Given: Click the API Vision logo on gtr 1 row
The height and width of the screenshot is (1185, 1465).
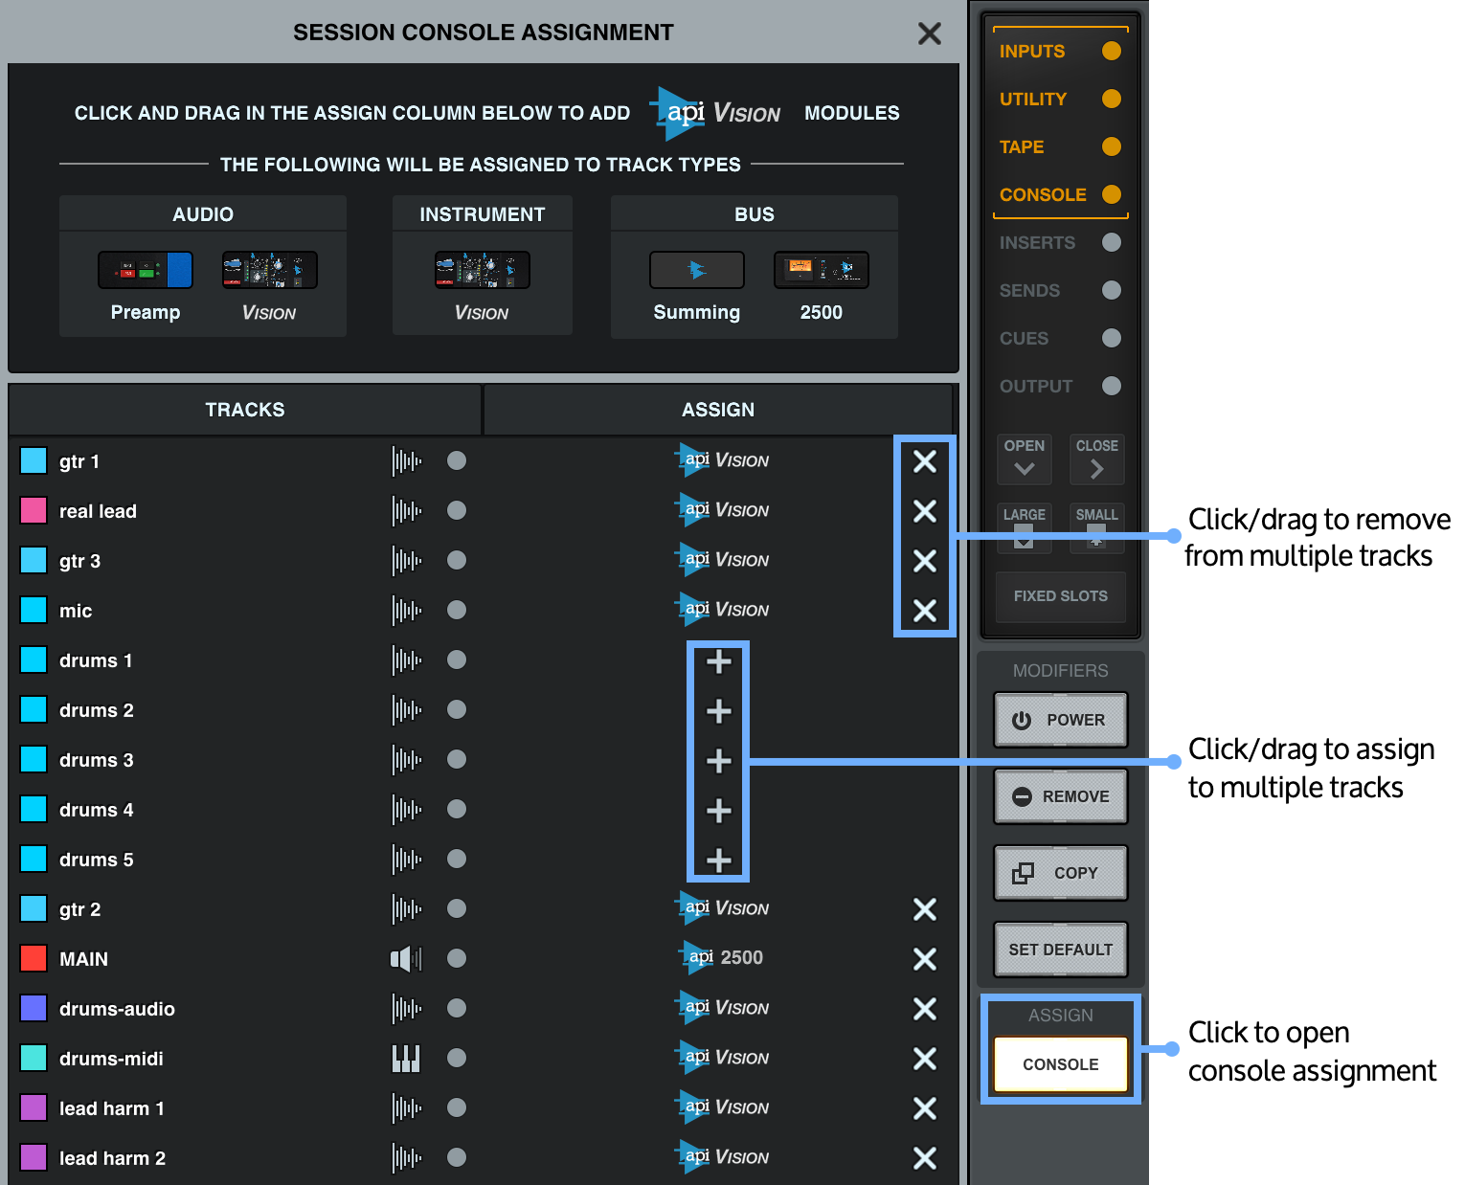Looking at the screenshot, I should pyautogui.click(x=722, y=460).
